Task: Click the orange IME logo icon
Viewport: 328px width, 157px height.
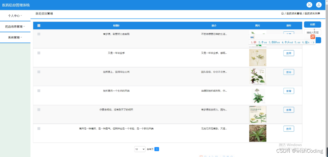Action: coord(312,37)
